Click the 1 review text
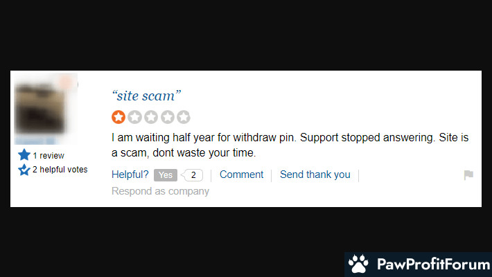 click(49, 156)
